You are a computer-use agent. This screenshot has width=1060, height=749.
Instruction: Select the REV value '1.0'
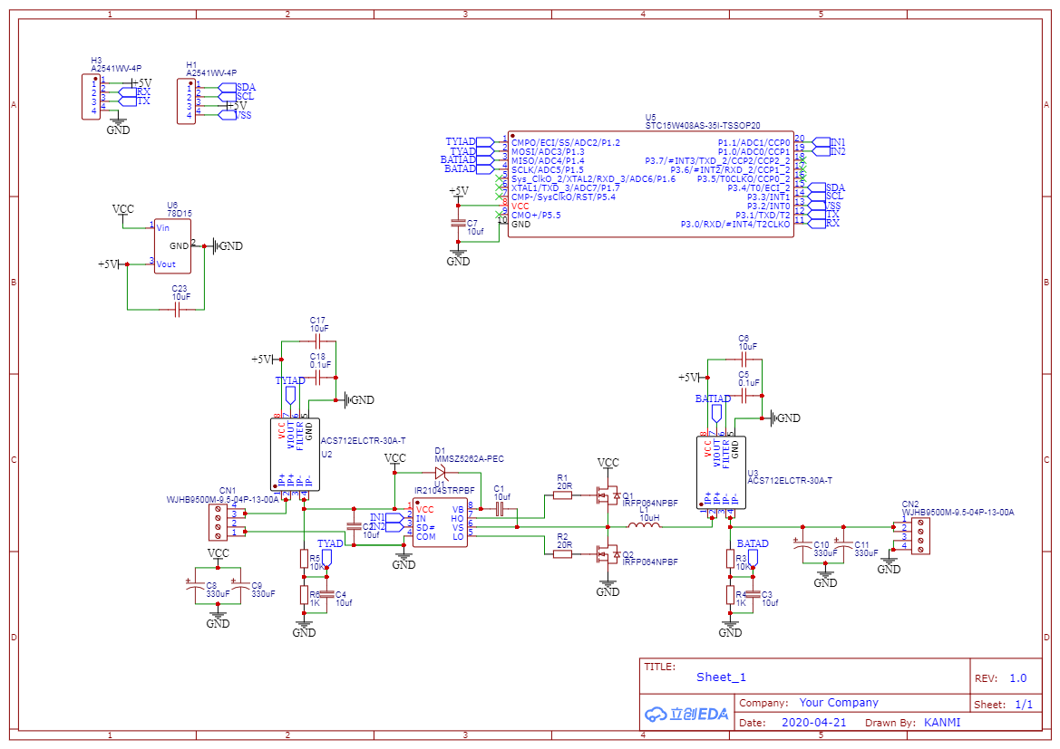point(1018,678)
